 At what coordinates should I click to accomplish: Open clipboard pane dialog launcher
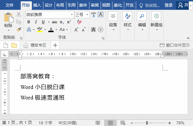pyautogui.click(x=21, y=38)
